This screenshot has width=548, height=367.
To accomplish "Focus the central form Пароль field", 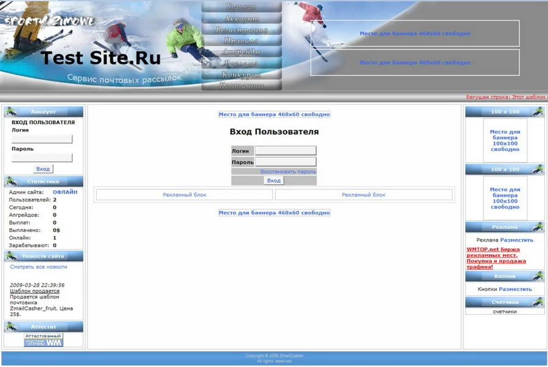I will [286, 162].
